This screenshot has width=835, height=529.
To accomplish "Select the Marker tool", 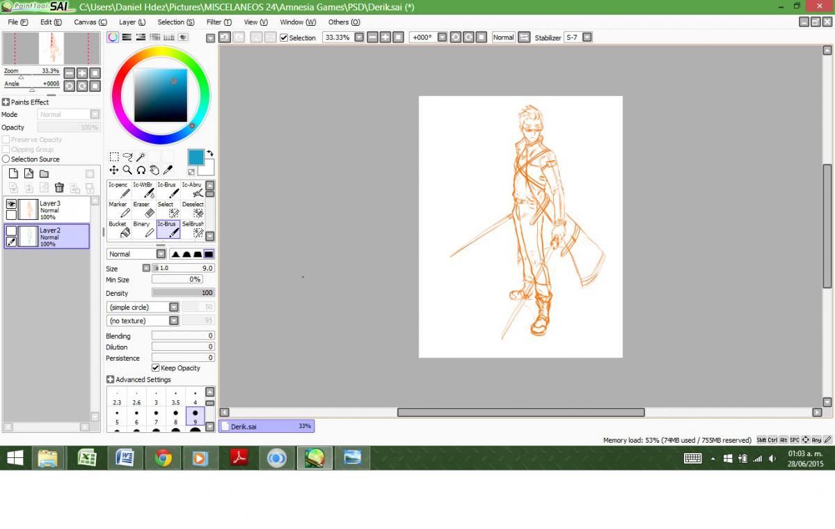I will pos(119,210).
